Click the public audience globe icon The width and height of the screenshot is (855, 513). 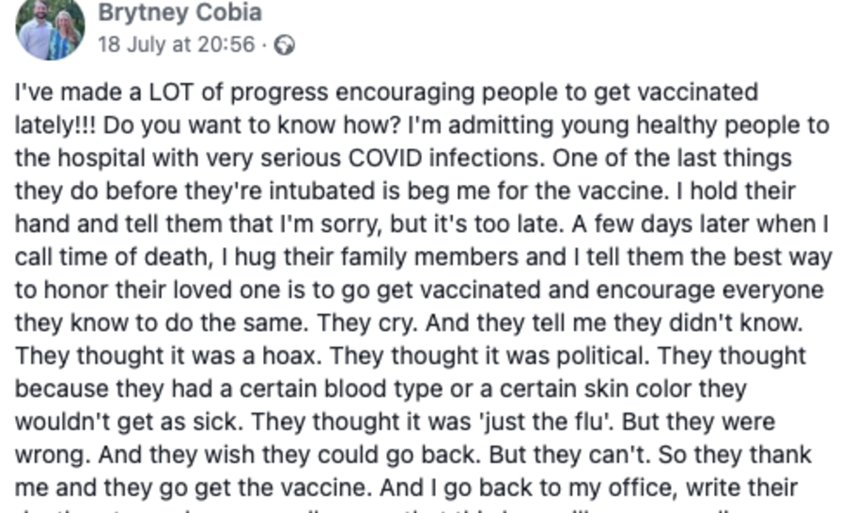pos(284,45)
